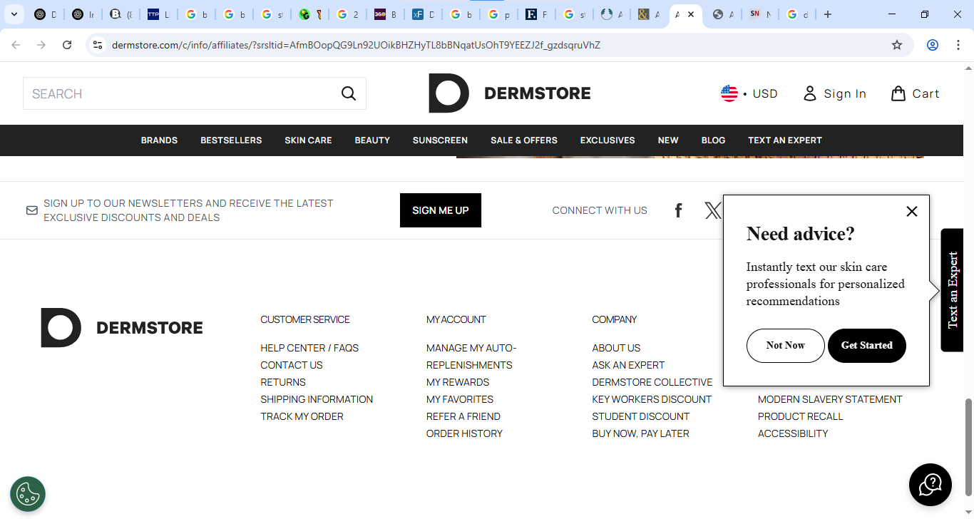Viewport: 974px width, 519px height.
Task: Open the BLOG menu item
Action: (713, 140)
